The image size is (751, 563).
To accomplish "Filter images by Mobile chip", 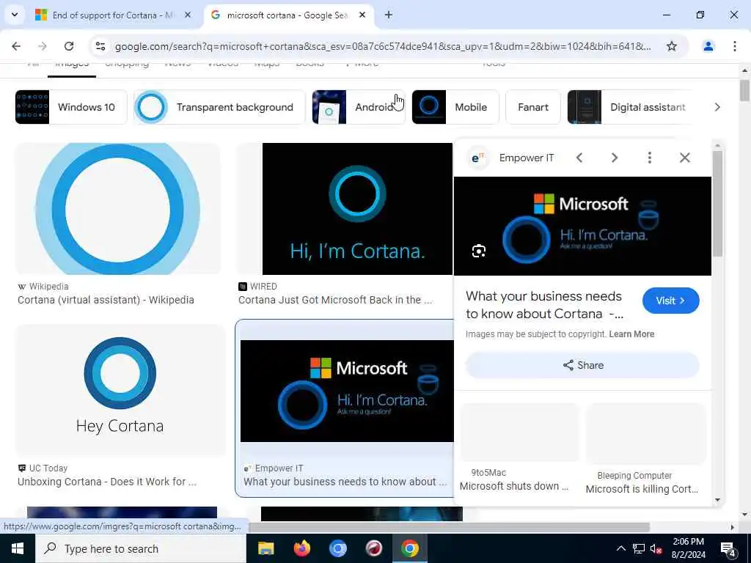I will tap(455, 107).
